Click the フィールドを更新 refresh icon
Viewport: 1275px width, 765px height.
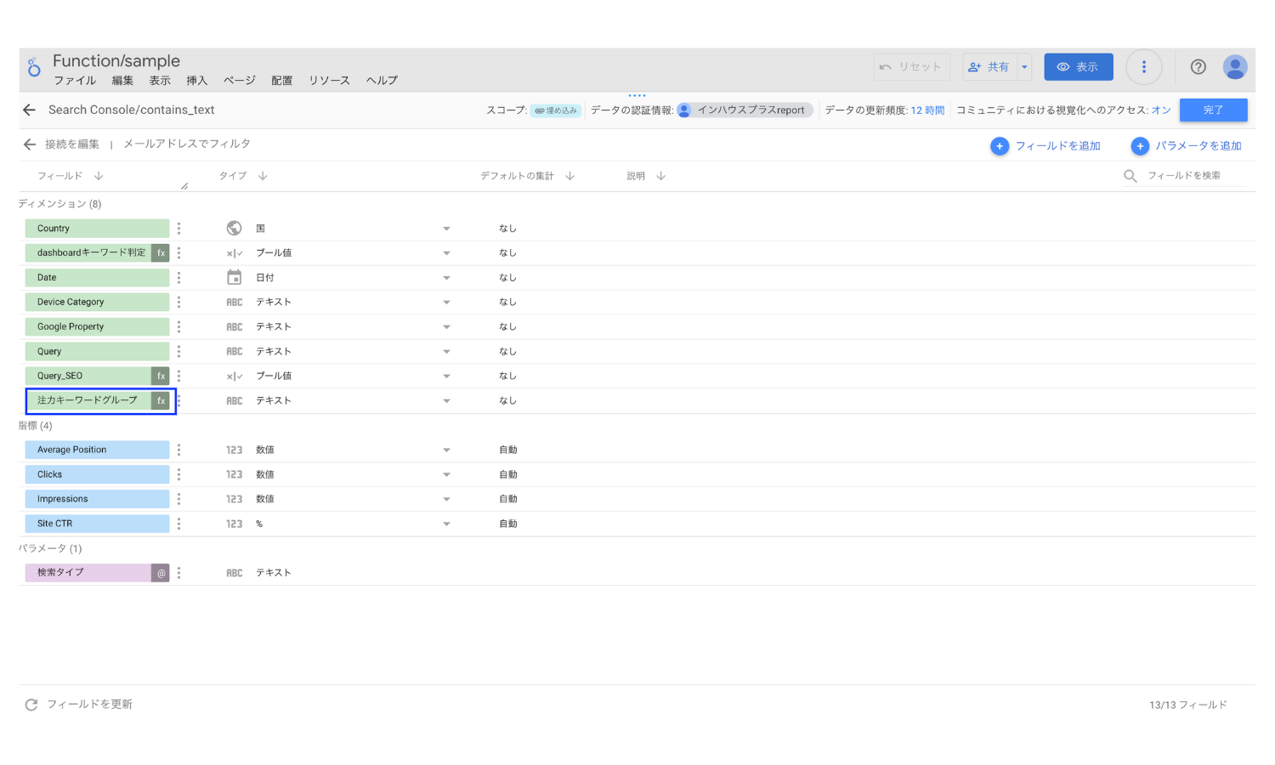pyautogui.click(x=31, y=705)
